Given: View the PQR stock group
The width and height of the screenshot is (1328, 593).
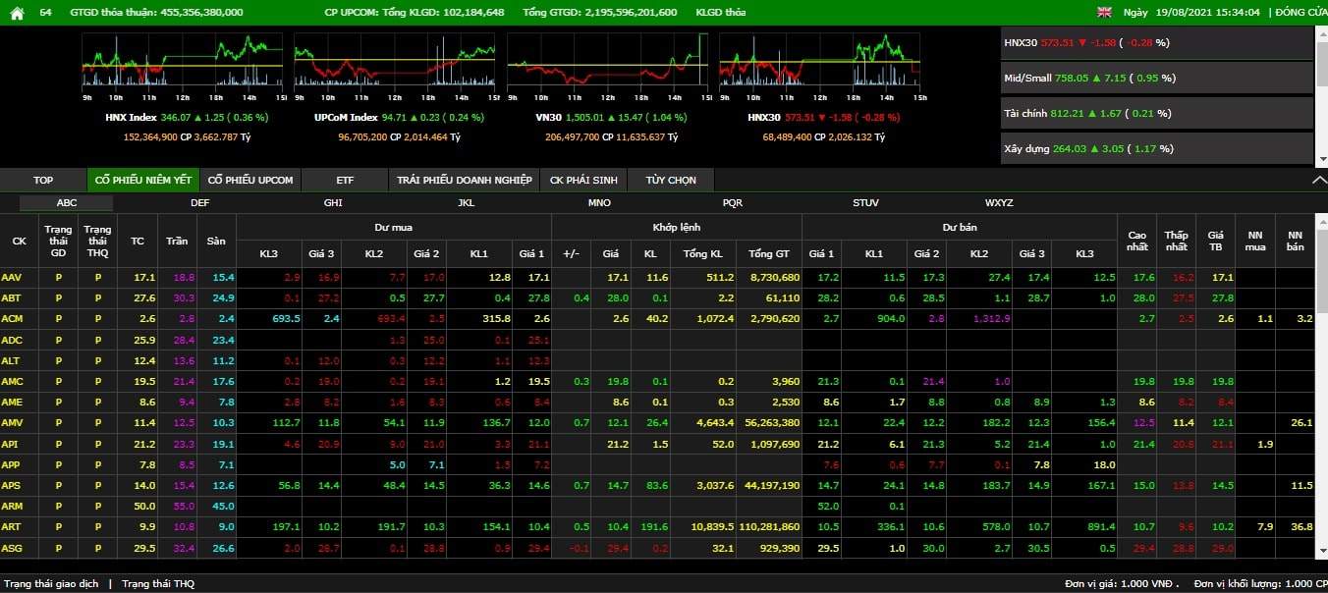Looking at the screenshot, I should pos(733,203).
